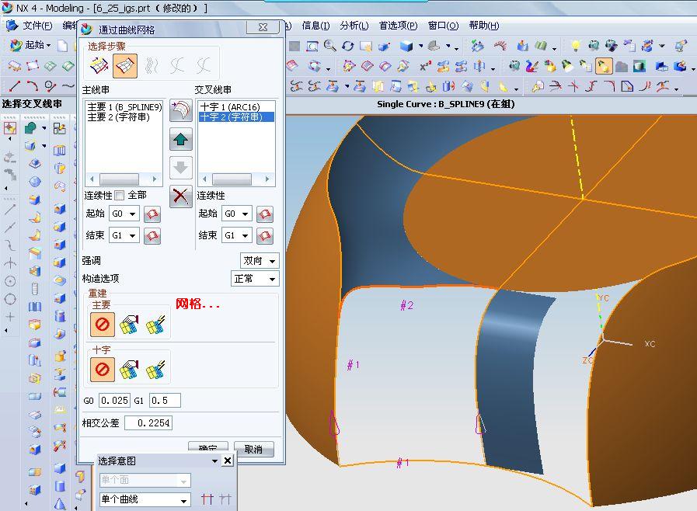Viewport: 697px width, 511px height.
Task: Click the follow fillet icon in 选择意图
Action: (225, 499)
